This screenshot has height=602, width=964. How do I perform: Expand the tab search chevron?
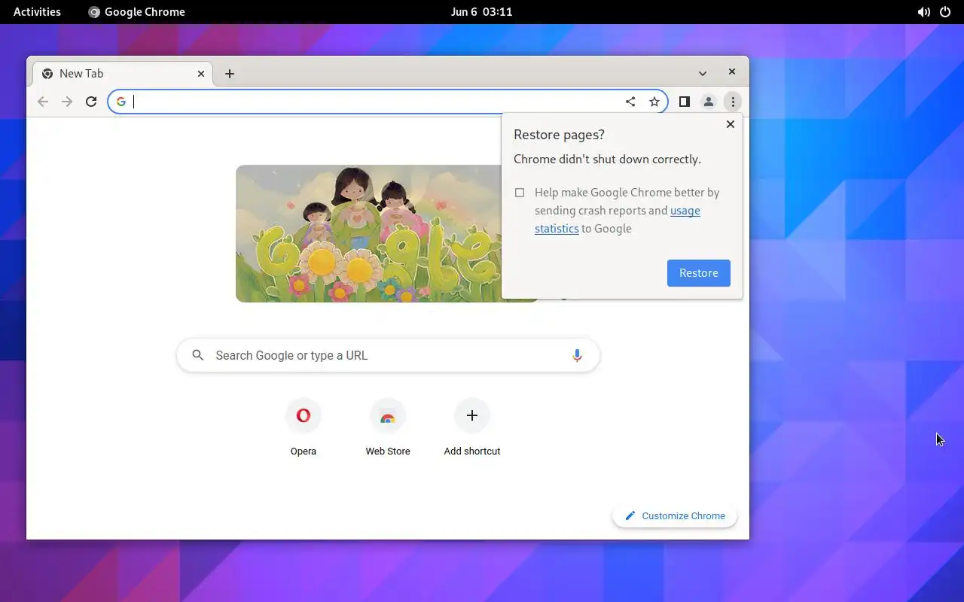click(x=702, y=74)
